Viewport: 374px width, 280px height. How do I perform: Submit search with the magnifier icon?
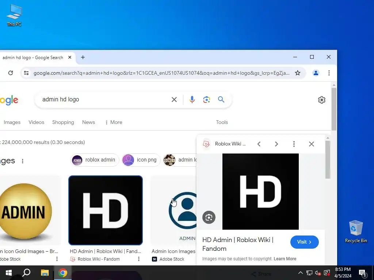pyautogui.click(x=221, y=100)
